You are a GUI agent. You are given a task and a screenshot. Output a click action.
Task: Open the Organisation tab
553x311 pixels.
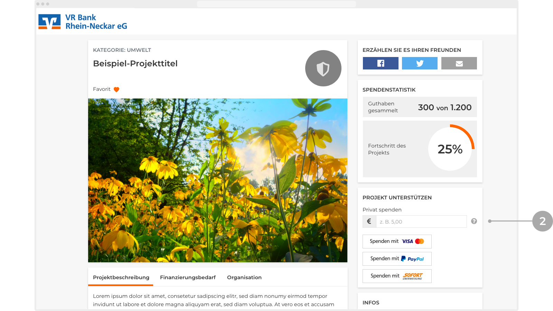(244, 277)
